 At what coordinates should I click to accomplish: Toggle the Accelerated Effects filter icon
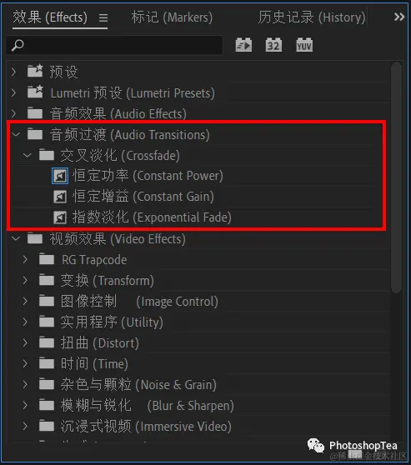click(x=243, y=45)
